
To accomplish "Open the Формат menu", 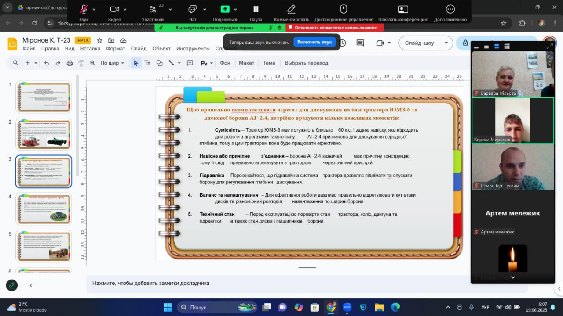I will click(x=116, y=49).
